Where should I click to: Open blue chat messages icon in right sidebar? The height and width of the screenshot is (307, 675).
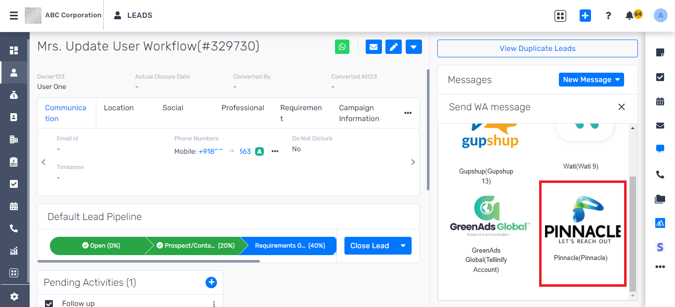(x=660, y=148)
